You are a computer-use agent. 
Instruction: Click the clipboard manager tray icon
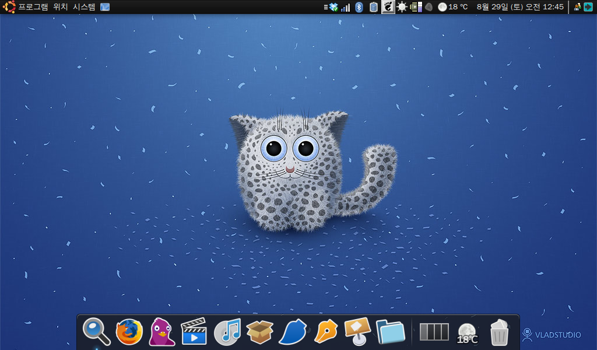tap(374, 7)
